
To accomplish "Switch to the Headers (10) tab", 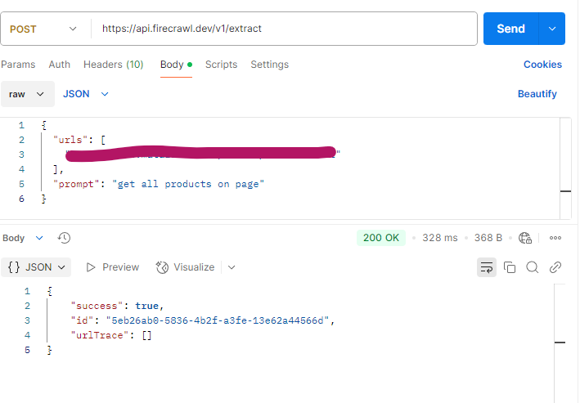I will (113, 65).
